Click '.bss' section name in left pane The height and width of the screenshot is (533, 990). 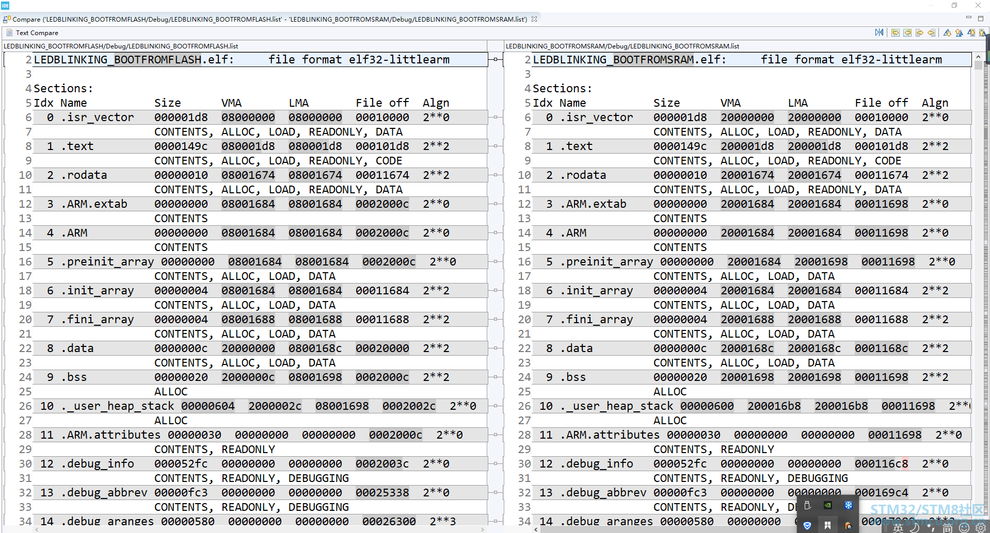pyautogui.click(x=74, y=377)
